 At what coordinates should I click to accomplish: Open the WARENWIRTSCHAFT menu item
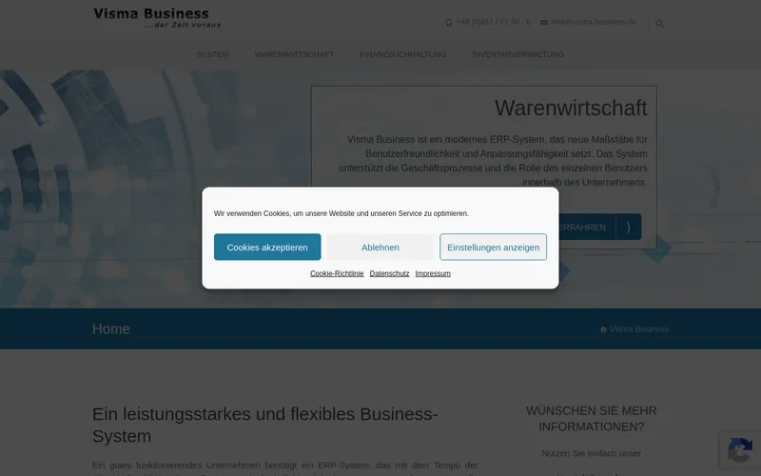(294, 54)
